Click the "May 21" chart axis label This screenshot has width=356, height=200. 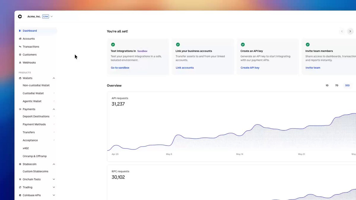(x=302, y=154)
